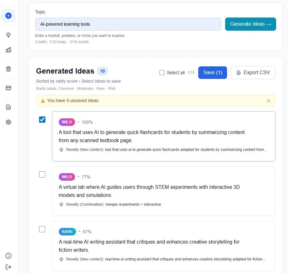Select the writing assistant idea checkbox
This screenshot has height=273, width=288.
42,229
